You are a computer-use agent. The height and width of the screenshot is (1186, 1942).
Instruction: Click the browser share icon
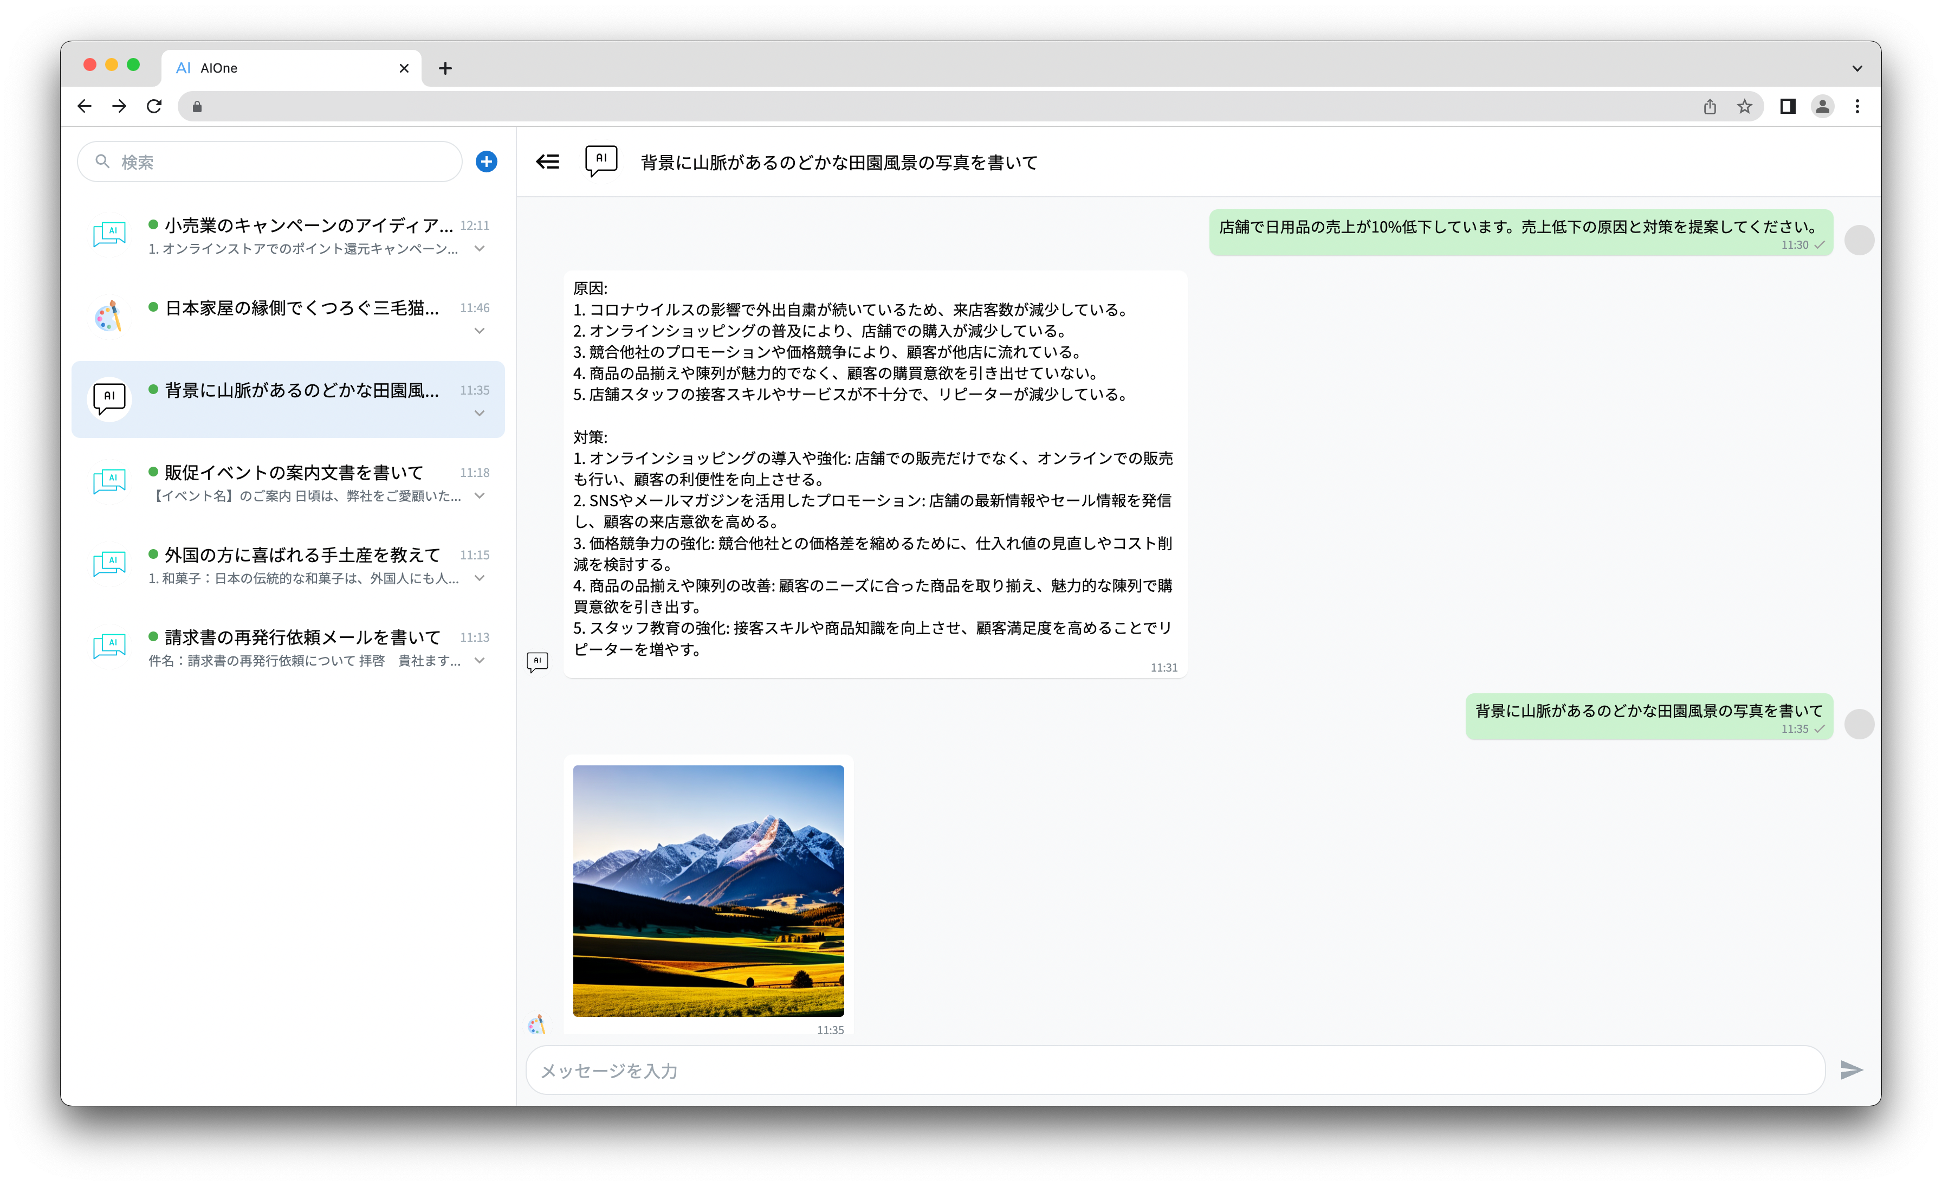[1710, 106]
